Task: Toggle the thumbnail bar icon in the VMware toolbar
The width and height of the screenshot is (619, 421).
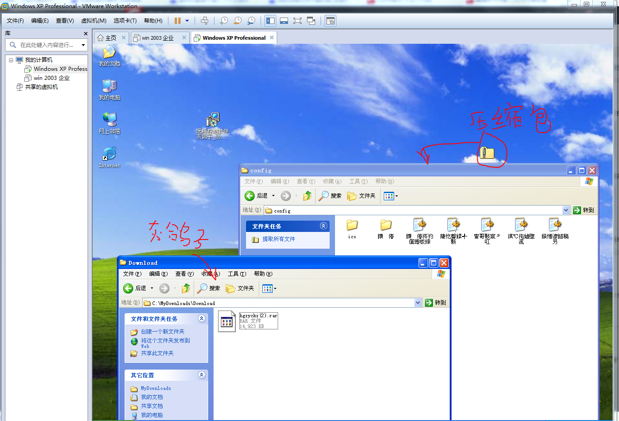Action: tap(284, 21)
